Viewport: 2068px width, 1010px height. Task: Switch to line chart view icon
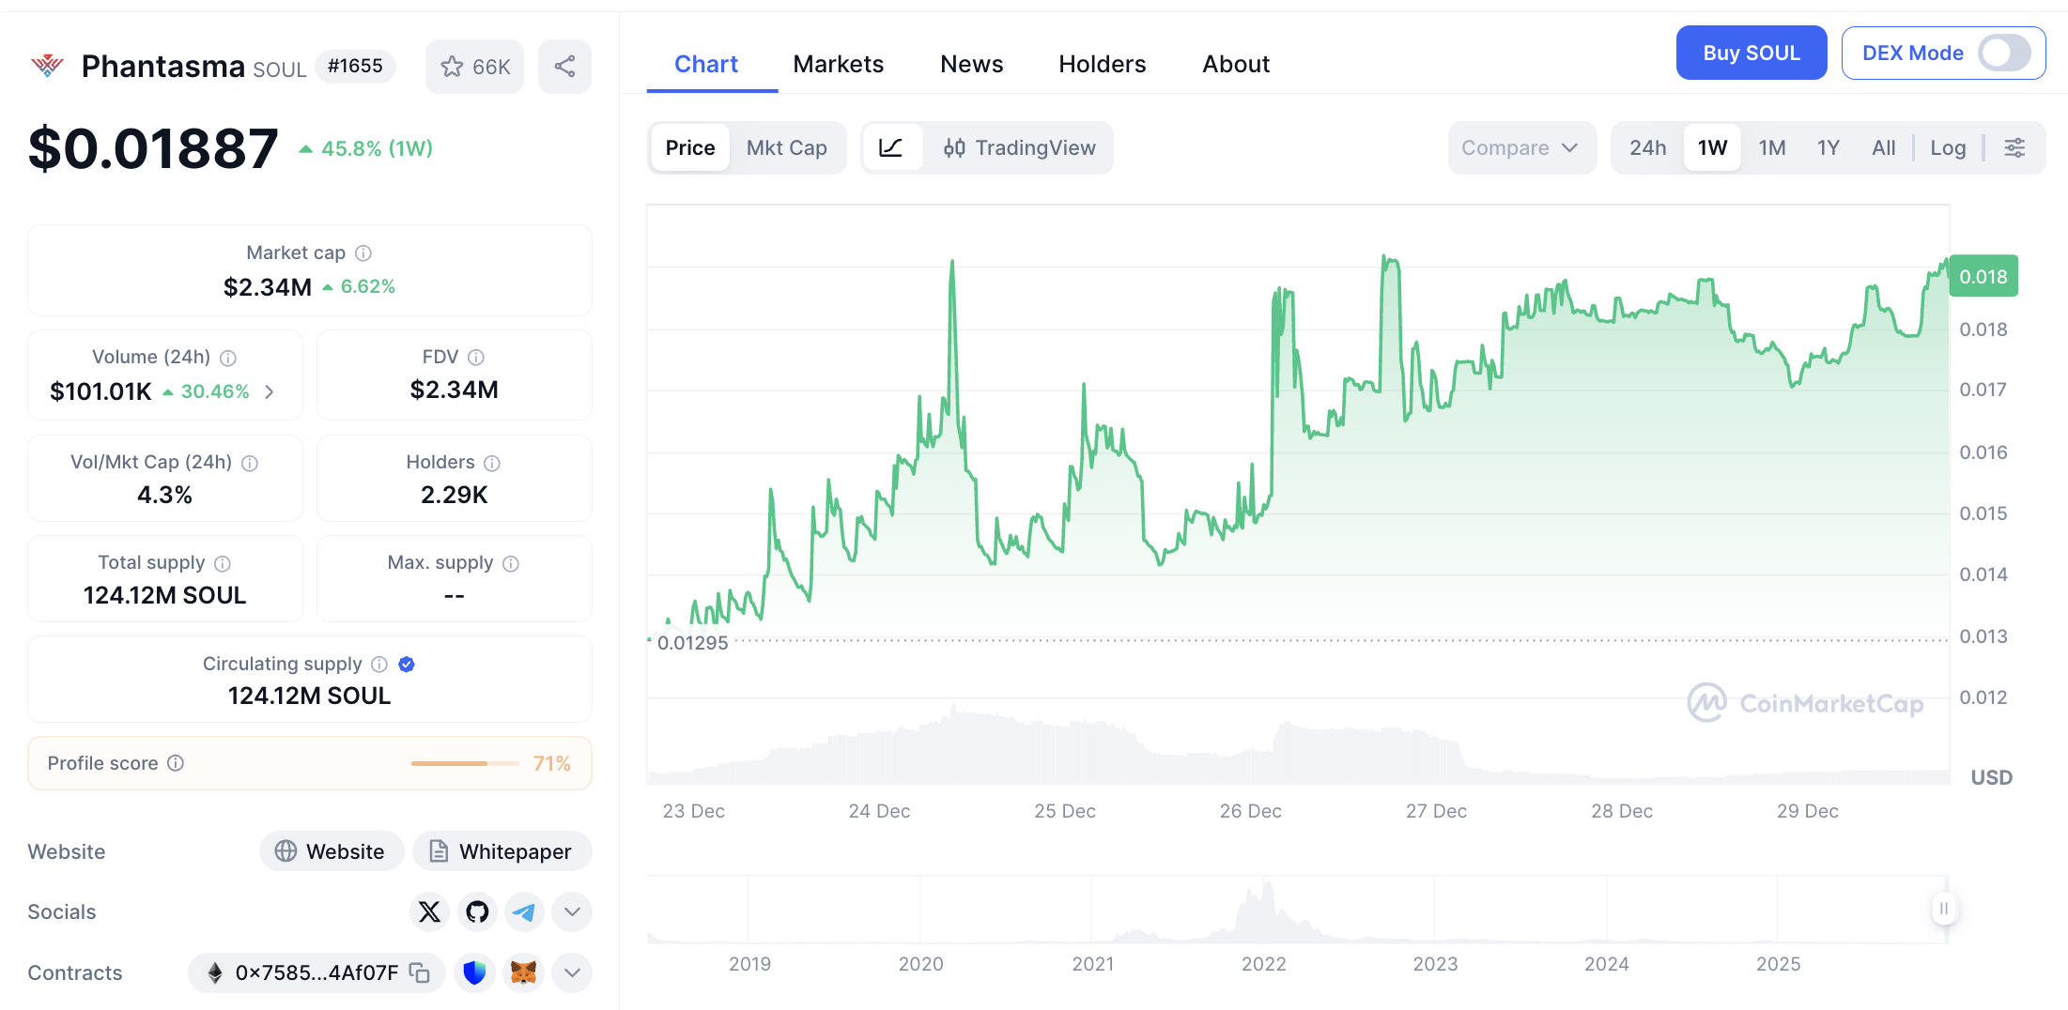coord(890,147)
